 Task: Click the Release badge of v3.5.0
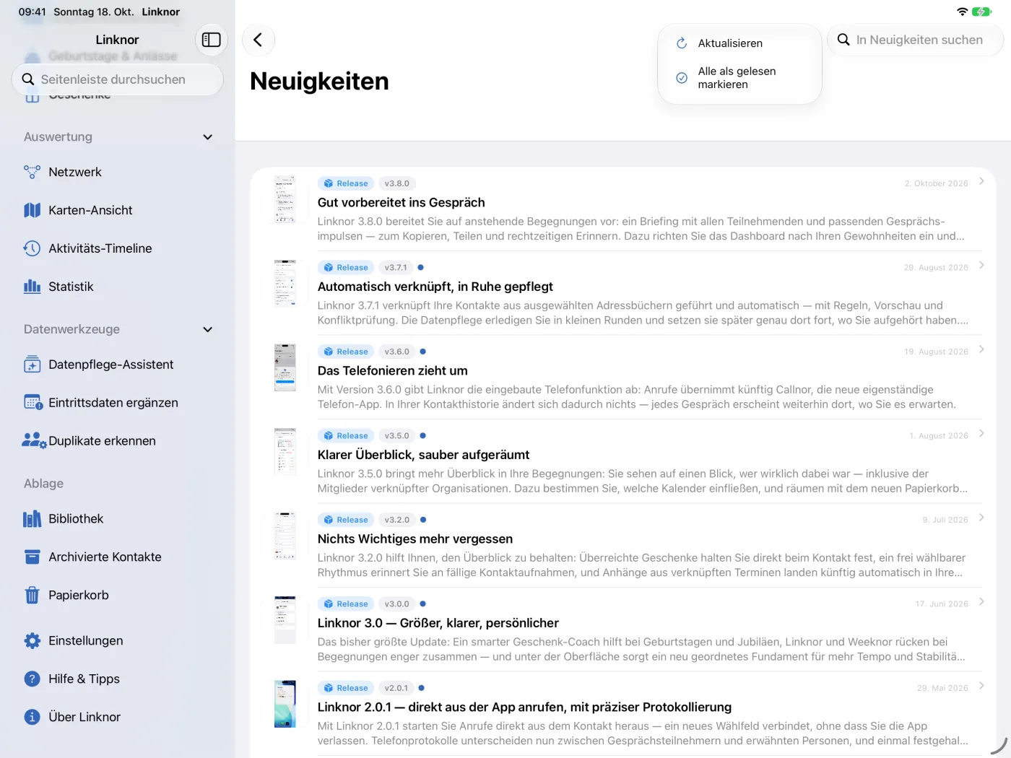click(x=346, y=436)
